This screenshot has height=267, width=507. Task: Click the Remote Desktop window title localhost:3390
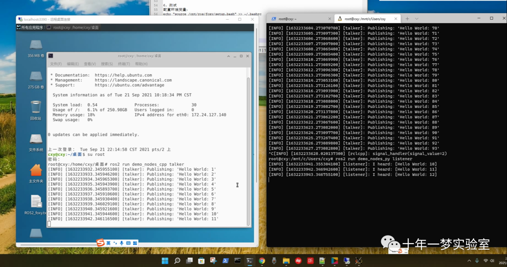click(x=46, y=19)
